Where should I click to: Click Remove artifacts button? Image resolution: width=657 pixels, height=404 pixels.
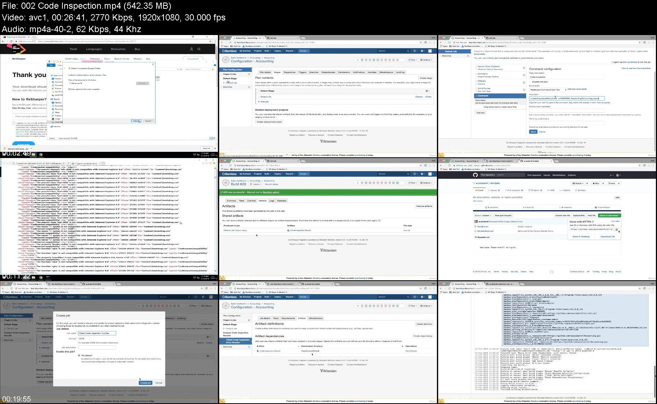(x=424, y=206)
